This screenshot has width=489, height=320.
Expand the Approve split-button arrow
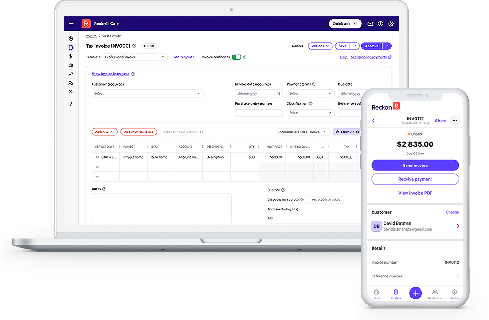[x=387, y=46]
